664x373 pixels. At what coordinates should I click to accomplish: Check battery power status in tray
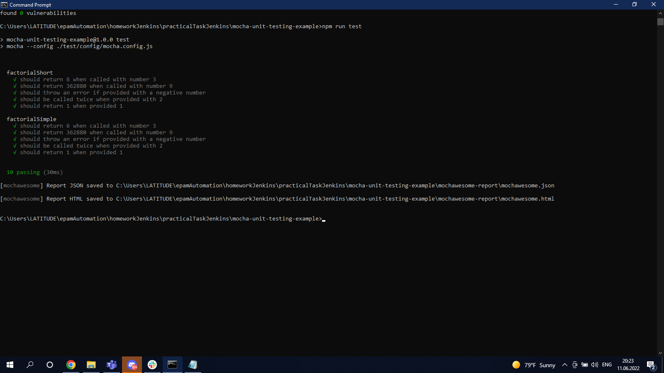coord(585,365)
